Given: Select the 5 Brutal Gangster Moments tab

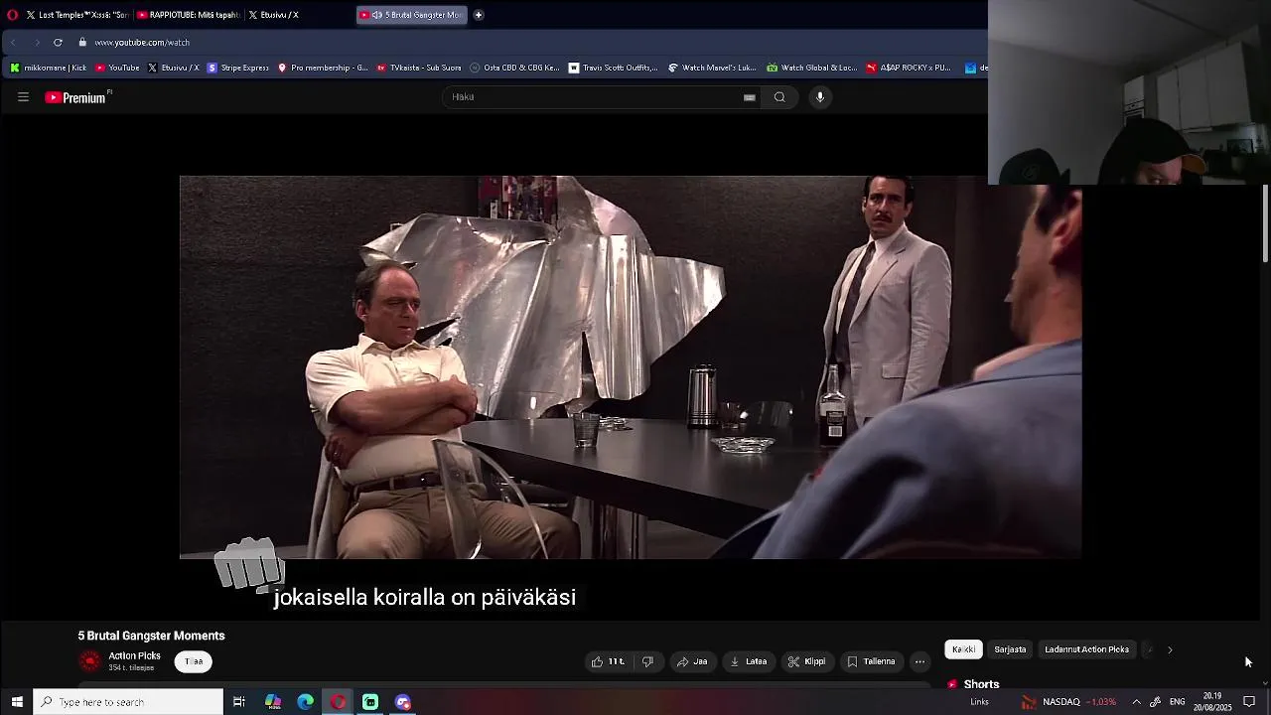Looking at the screenshot, I should tap(412, 15).
